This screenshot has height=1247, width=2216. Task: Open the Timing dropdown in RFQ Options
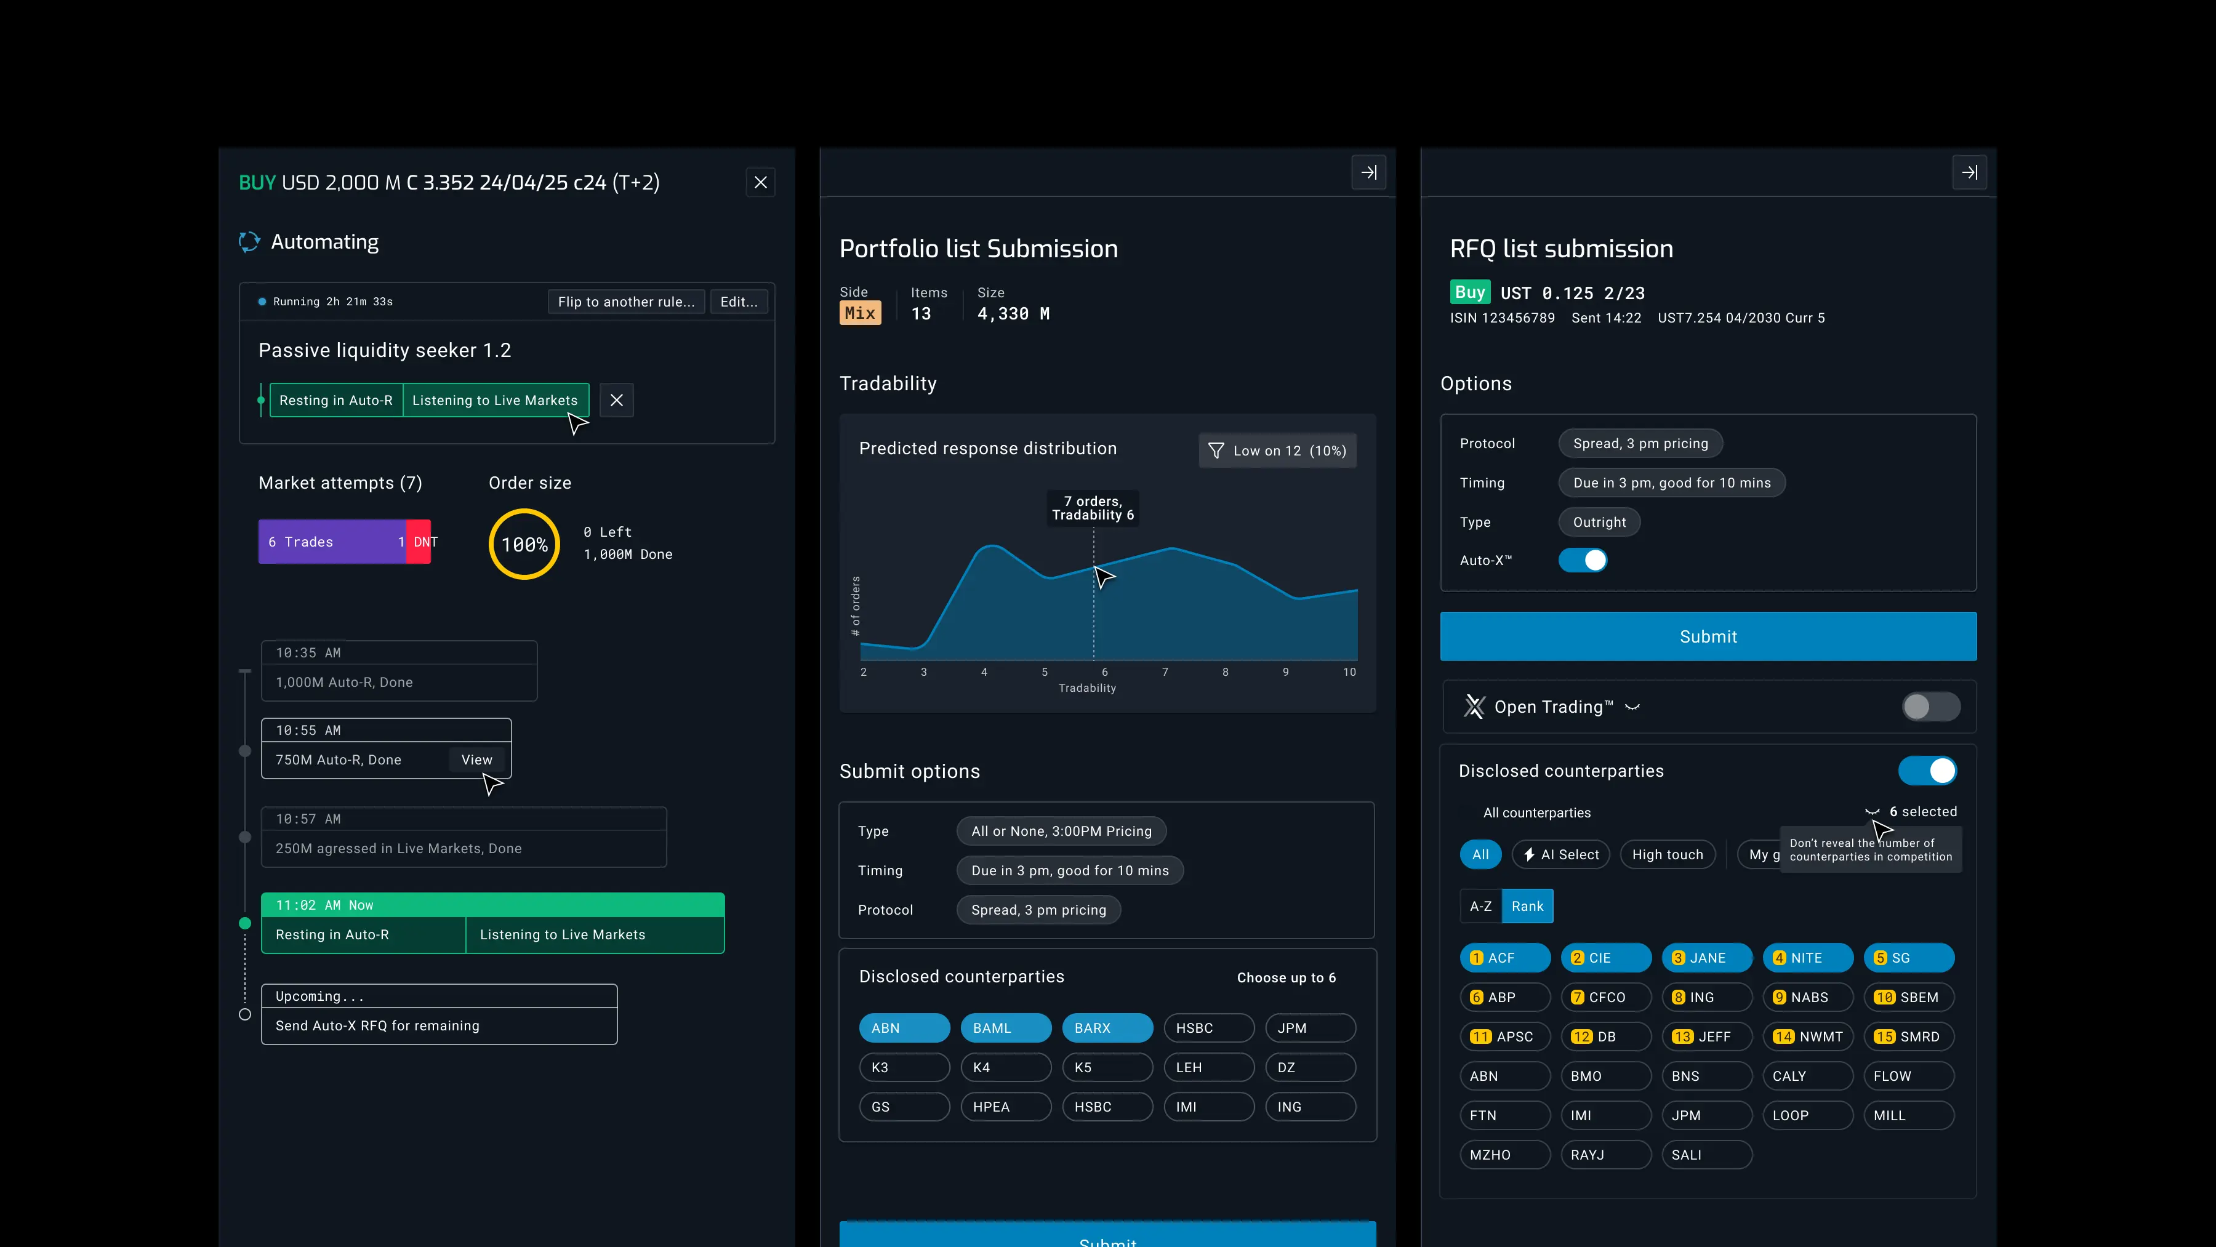tap(1671, 483)
